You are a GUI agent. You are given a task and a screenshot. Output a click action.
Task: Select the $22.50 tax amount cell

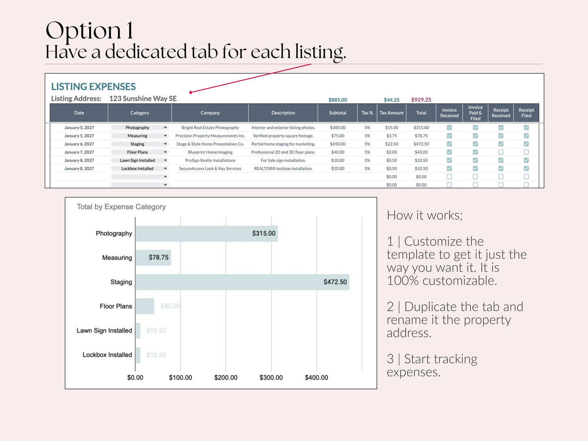[391, 144]
